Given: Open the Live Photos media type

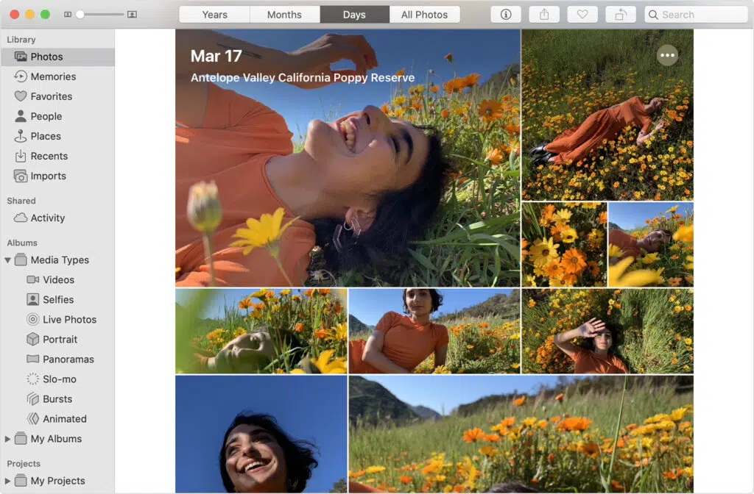Looking at the screenshot, I should tap(65, 319).
